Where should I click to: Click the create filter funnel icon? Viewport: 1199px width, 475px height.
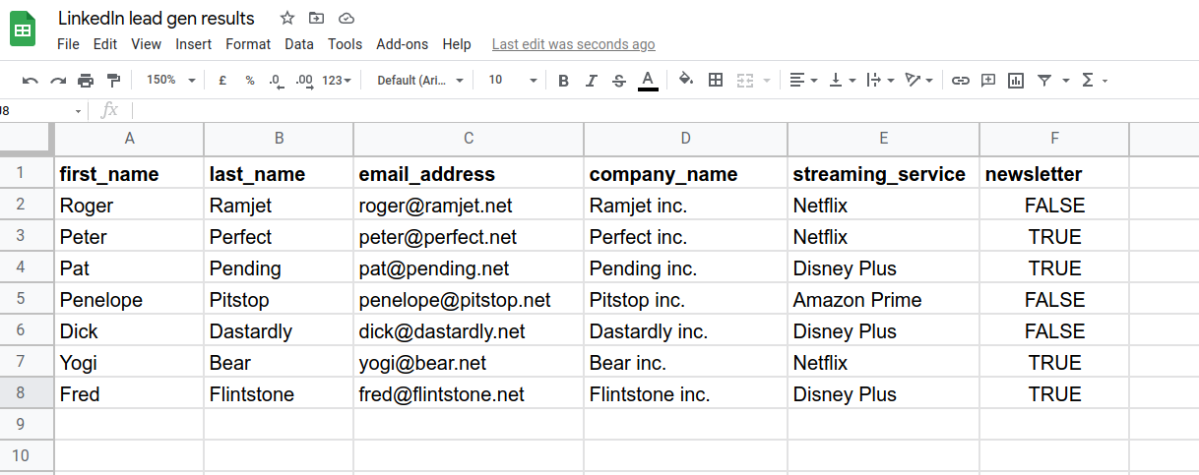tap(1043, 81)
